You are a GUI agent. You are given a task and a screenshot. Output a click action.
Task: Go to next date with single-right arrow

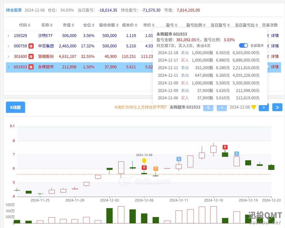[x=264, y=107]
